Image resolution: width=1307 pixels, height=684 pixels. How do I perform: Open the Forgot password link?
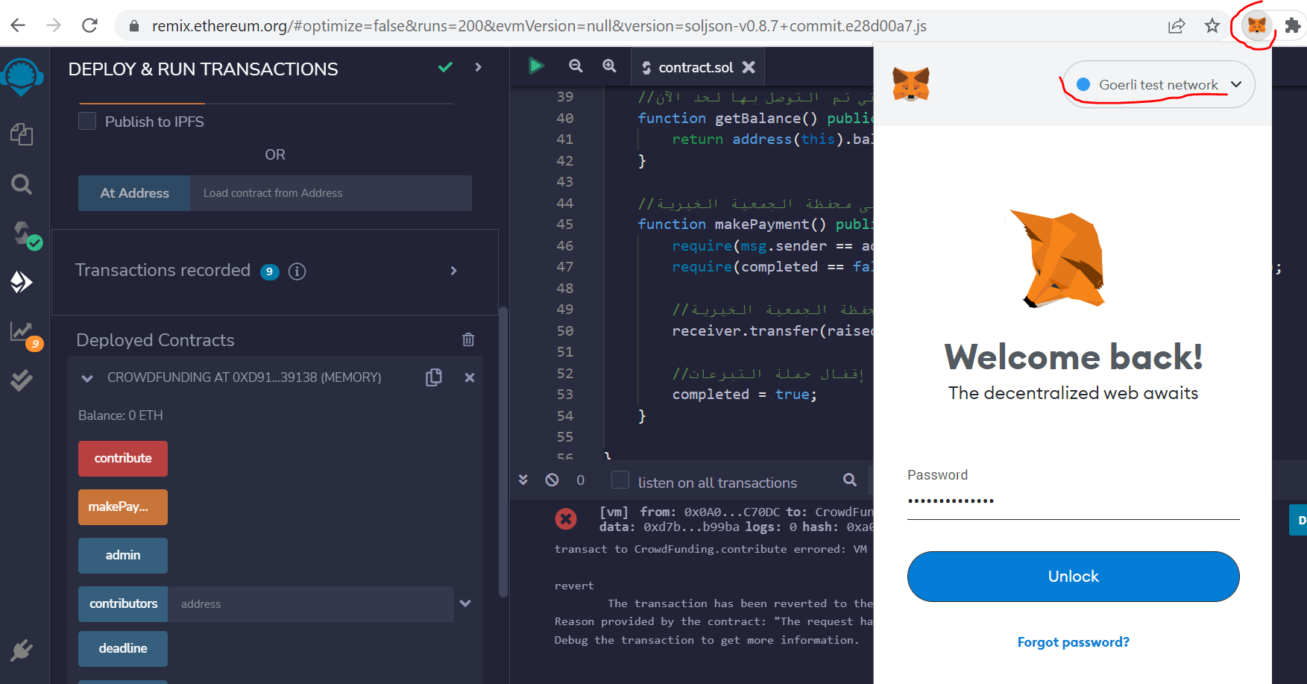(1073, 642)
